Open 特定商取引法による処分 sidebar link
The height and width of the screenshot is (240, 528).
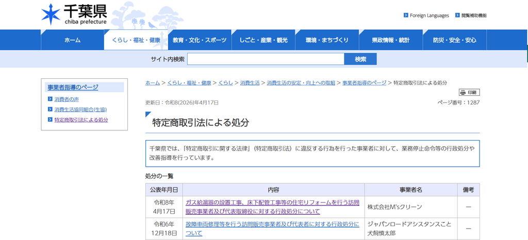tap(81, 119)
